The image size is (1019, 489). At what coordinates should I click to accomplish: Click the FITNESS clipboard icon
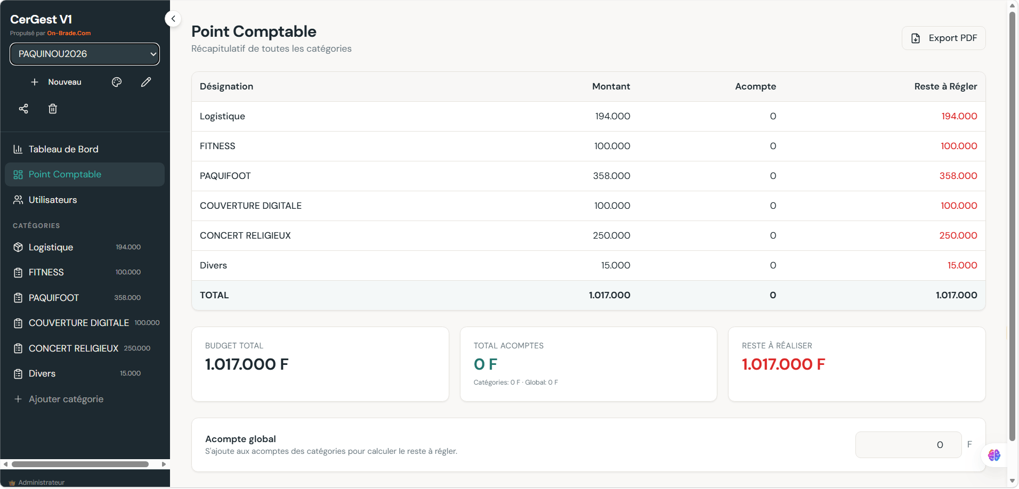18,273
